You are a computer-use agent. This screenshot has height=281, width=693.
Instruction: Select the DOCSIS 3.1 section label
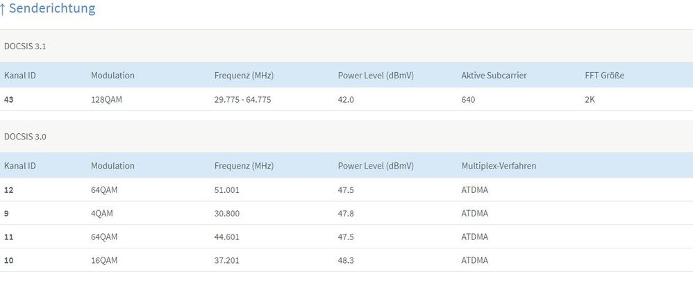(25, 46)
